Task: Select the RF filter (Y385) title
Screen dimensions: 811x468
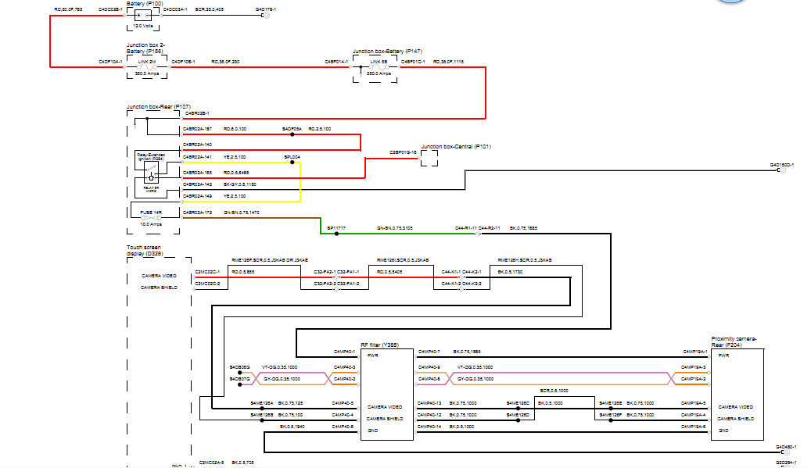Action: (379, 345)
